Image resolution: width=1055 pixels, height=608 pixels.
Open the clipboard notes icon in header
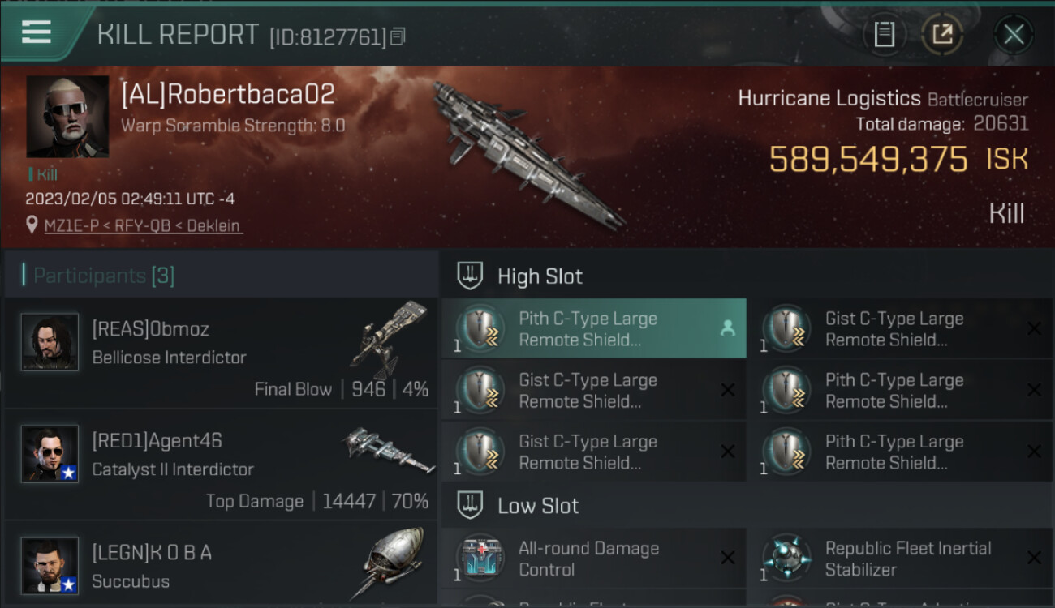pyautogui.click(x=885, y=34)
